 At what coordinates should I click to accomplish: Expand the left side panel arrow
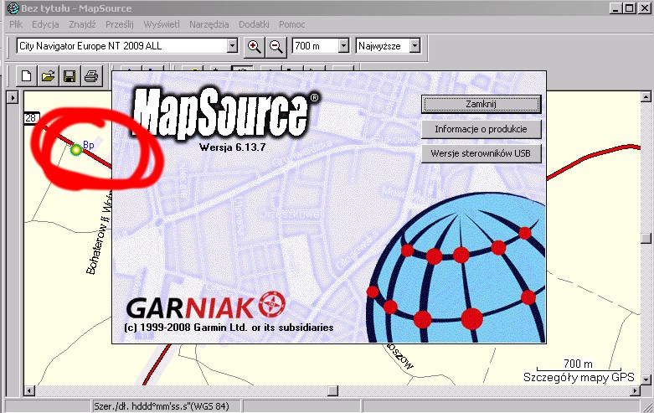point(13,97)
